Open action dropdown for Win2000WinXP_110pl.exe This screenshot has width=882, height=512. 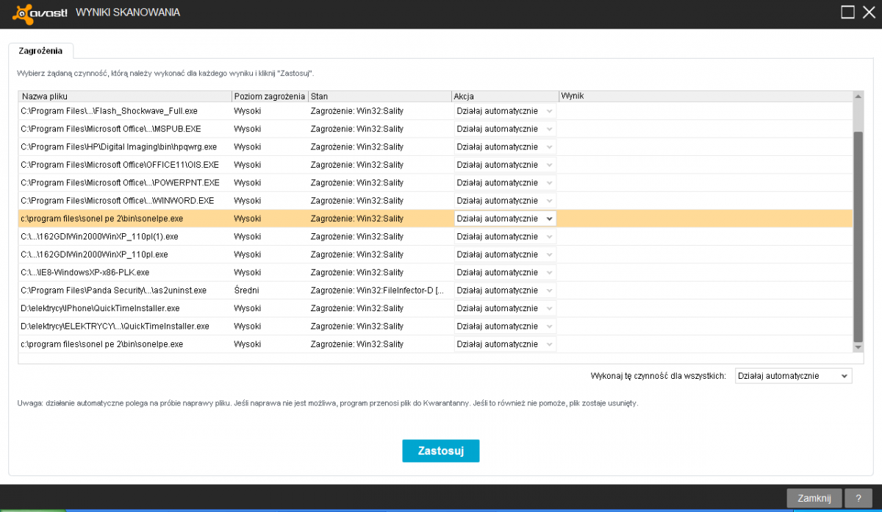505,254
